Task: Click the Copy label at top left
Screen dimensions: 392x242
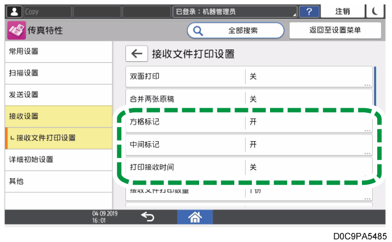Action: tap(32, 12)
